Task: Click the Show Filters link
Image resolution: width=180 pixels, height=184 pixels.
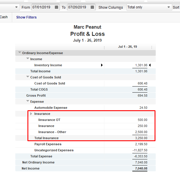Action: 26,17
